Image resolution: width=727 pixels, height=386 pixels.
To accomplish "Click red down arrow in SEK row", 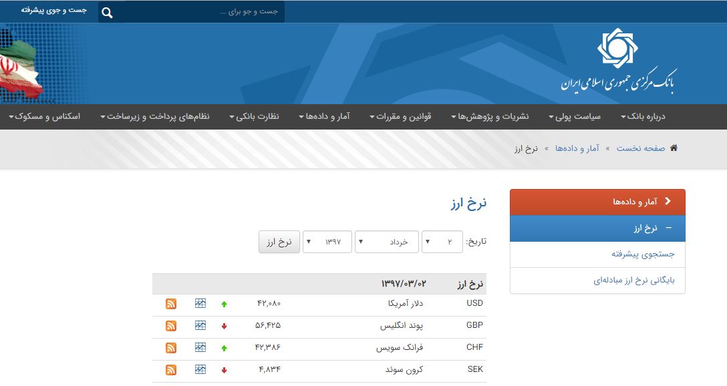I will tap(224, 370).
